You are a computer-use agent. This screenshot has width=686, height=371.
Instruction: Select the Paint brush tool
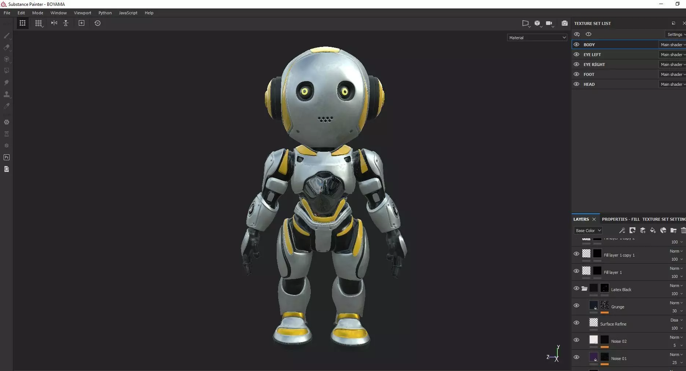[7, 36]
